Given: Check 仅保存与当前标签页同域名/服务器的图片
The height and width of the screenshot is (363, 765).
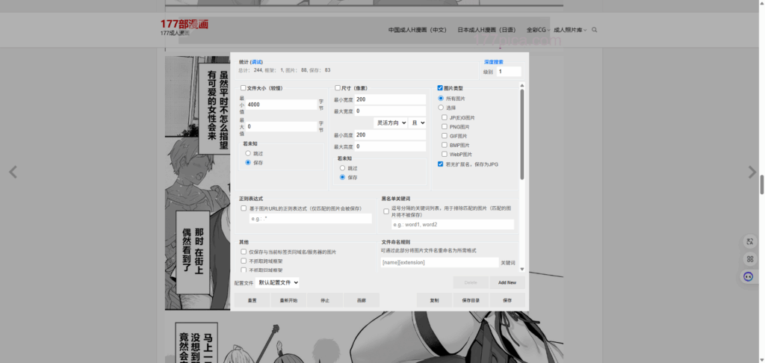Looking at the screenshot, I should [244, 252].
